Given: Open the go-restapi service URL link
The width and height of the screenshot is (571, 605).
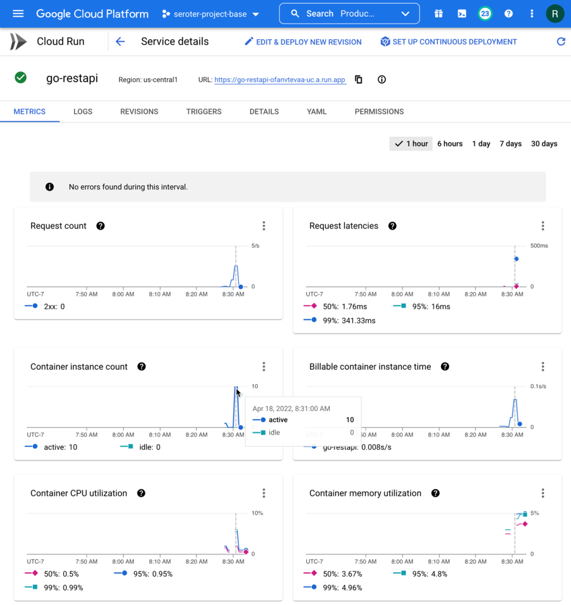Looking at the screenshot, I should pos(280,79).
